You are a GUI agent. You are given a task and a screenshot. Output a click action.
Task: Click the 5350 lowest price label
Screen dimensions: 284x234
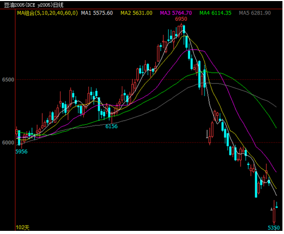coord(274,228)
